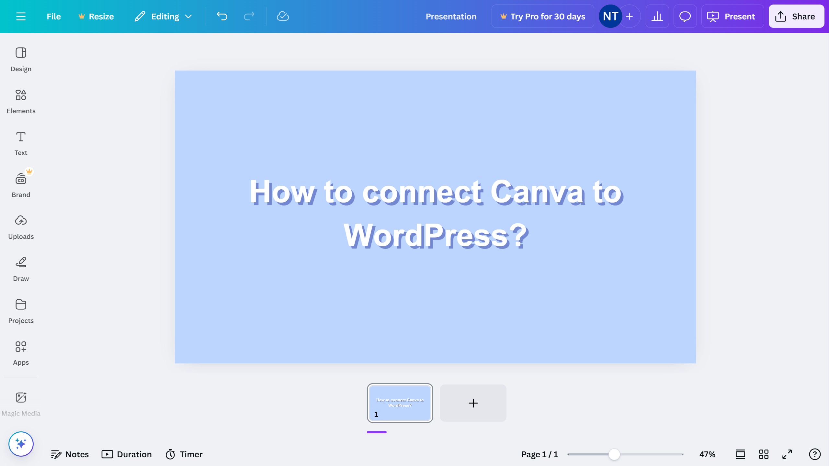Open the Elements panel
Image resolution: width=829 pixels, height=466 pixels.
click(21, 100)
